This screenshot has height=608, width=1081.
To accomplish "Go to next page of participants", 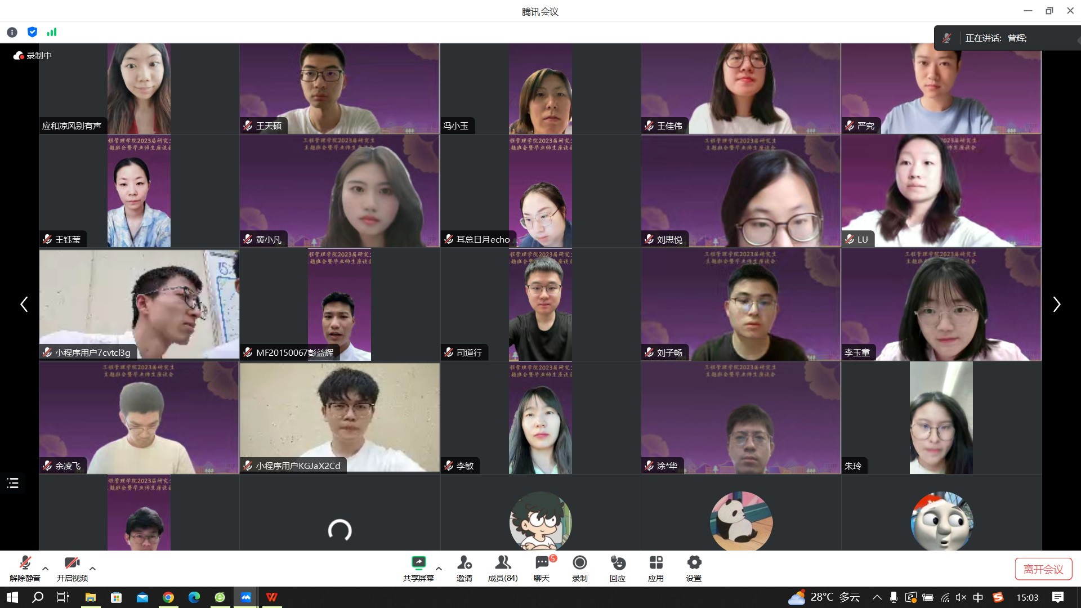I will click(1056, 305).
